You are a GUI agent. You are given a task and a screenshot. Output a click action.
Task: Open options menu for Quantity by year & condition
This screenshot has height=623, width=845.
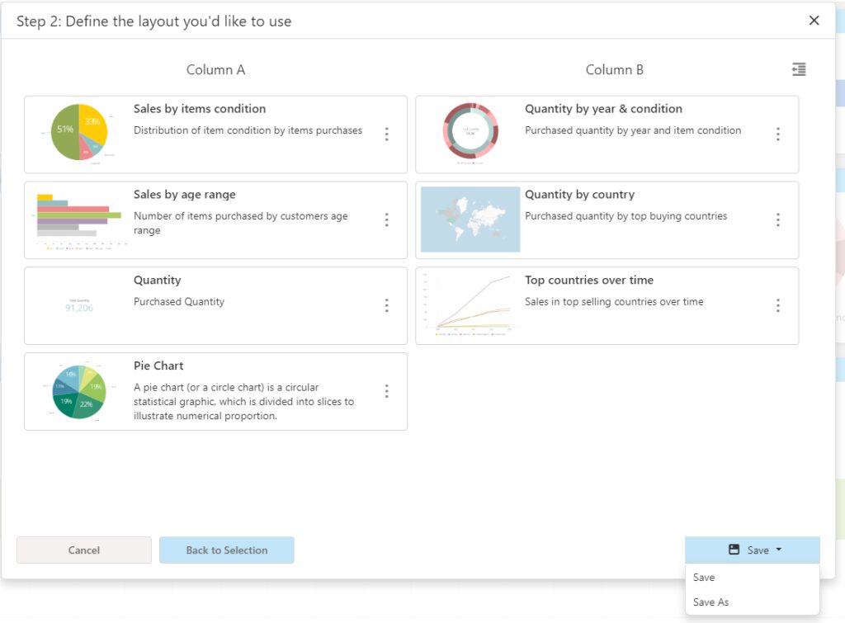pos(778,133)
